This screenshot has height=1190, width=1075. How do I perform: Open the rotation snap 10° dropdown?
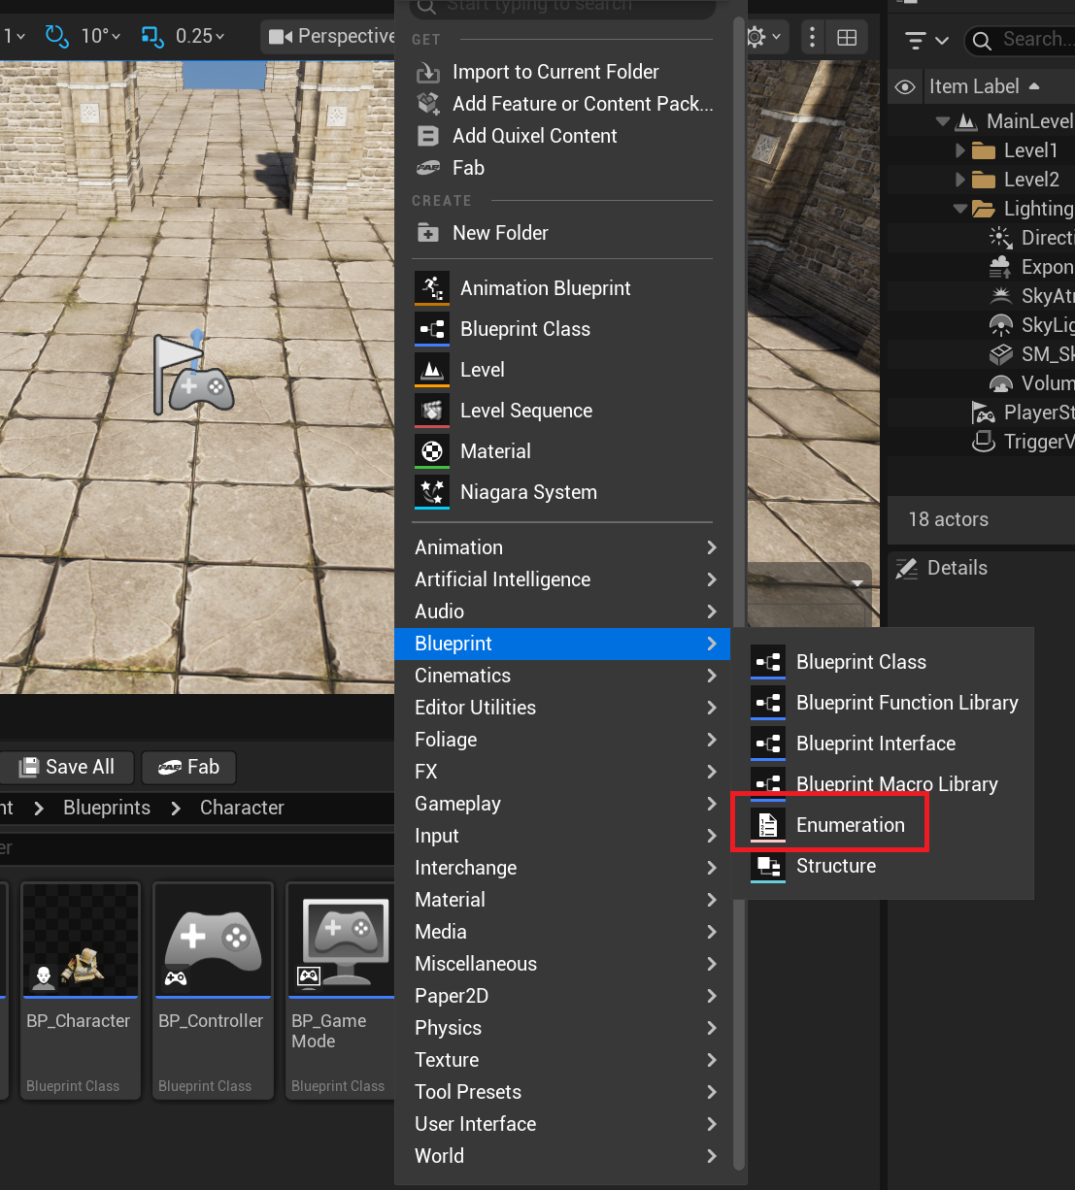(x=101, y=36)
